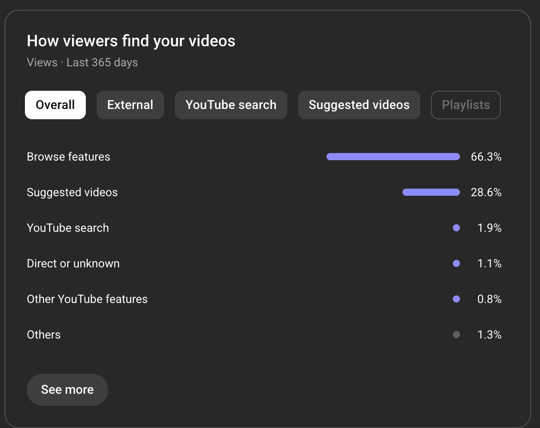Click the Suggested videos row label
The height and width of the screenshot is (428, 540).
(73, 193)
